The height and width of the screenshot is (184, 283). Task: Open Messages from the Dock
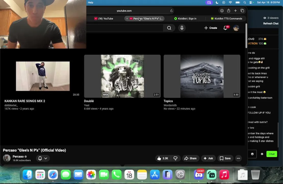coord(66,175)
